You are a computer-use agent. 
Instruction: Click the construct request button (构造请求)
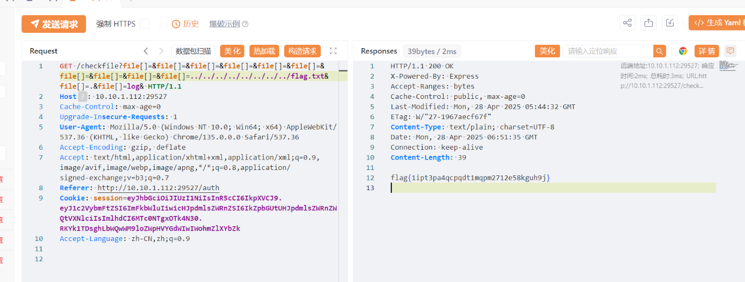[302, 51]
